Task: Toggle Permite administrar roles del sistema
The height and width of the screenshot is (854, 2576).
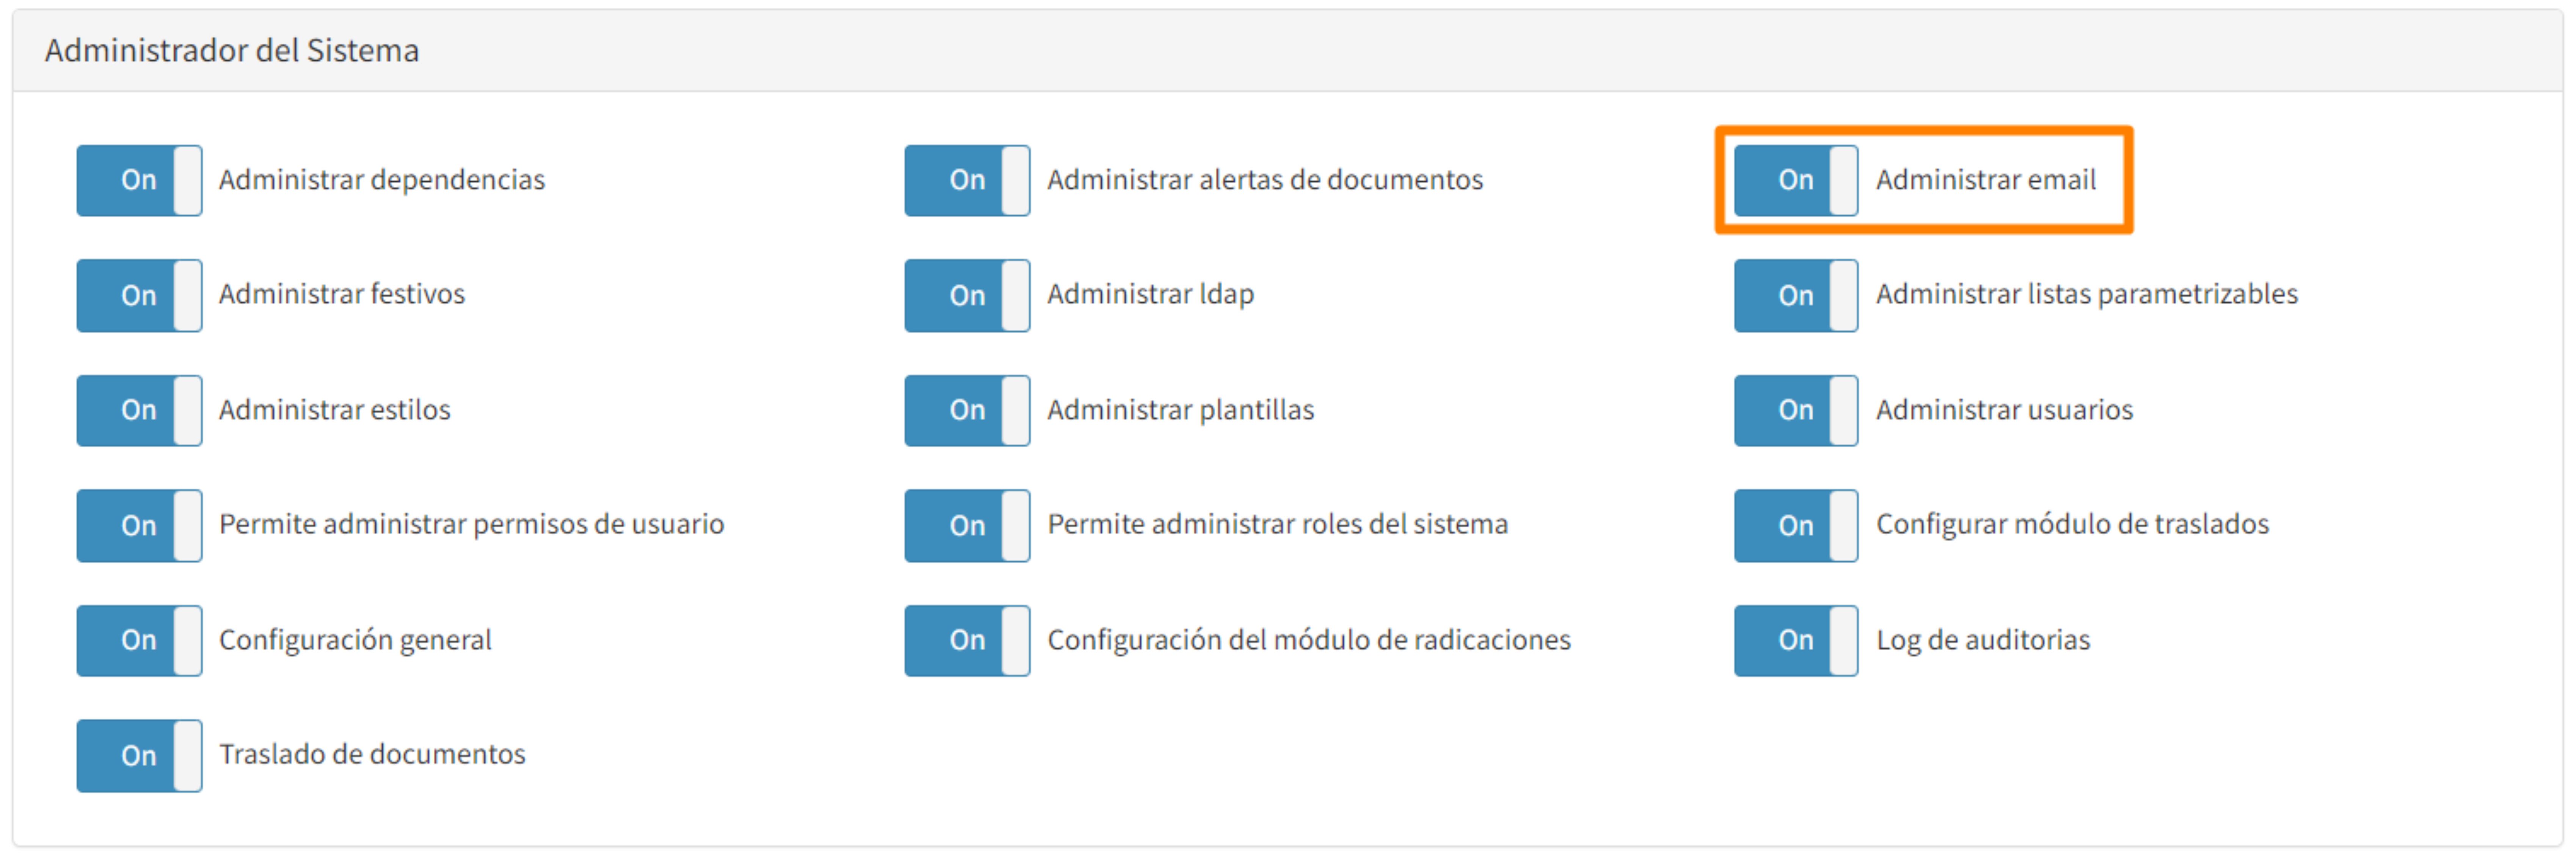Action: point(967,525)
